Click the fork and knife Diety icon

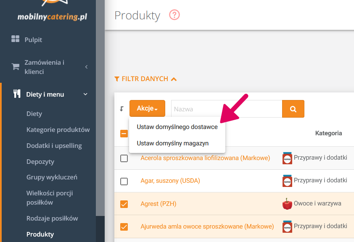tap(17, 94)
